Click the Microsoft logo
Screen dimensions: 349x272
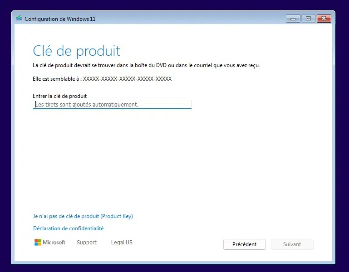click(x=50, y=242)
